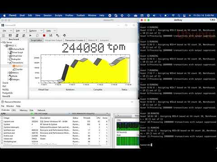Switch to the Metrics tab in HammerDB
217x162 pixels.
coord(92,40)
